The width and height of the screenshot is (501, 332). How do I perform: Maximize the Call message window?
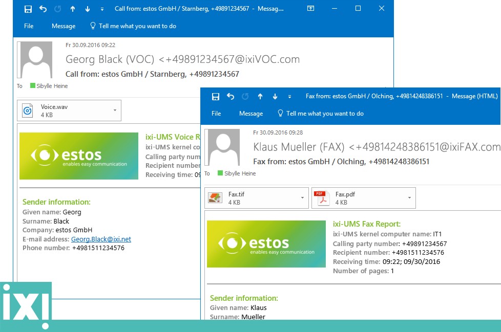click(x=358, y=9)
